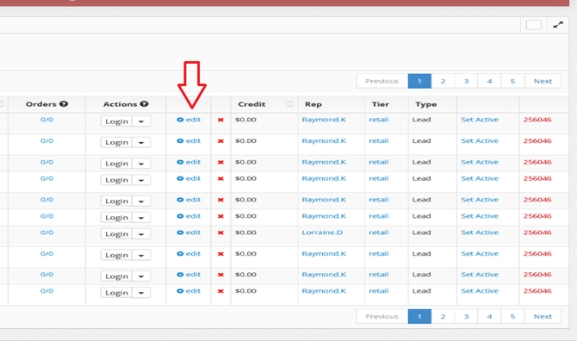The height and width of the screenshot is (341, 577).
Task: Click the red delete X in first row
Action: (220, 120)
